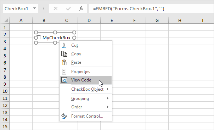
Task: Select row 12 header
Action: click(x=5, y=106)
